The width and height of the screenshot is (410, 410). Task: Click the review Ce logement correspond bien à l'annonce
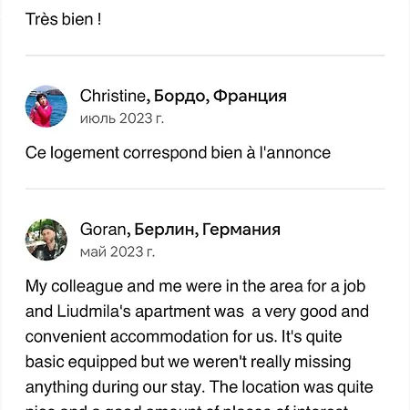[178, 152]
